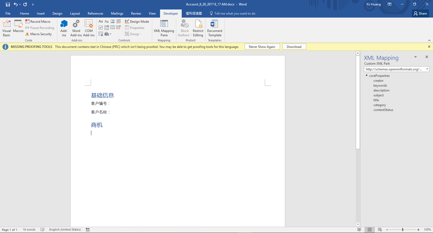Insert Plain Text content control
433x233 pixels.
click(x=107, y=21)
